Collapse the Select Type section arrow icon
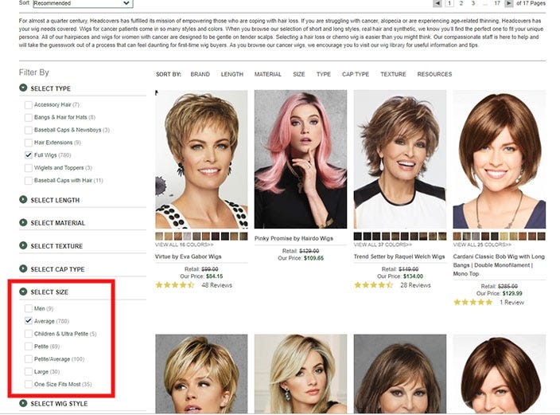The image size is (560, 415). (23, 88)
